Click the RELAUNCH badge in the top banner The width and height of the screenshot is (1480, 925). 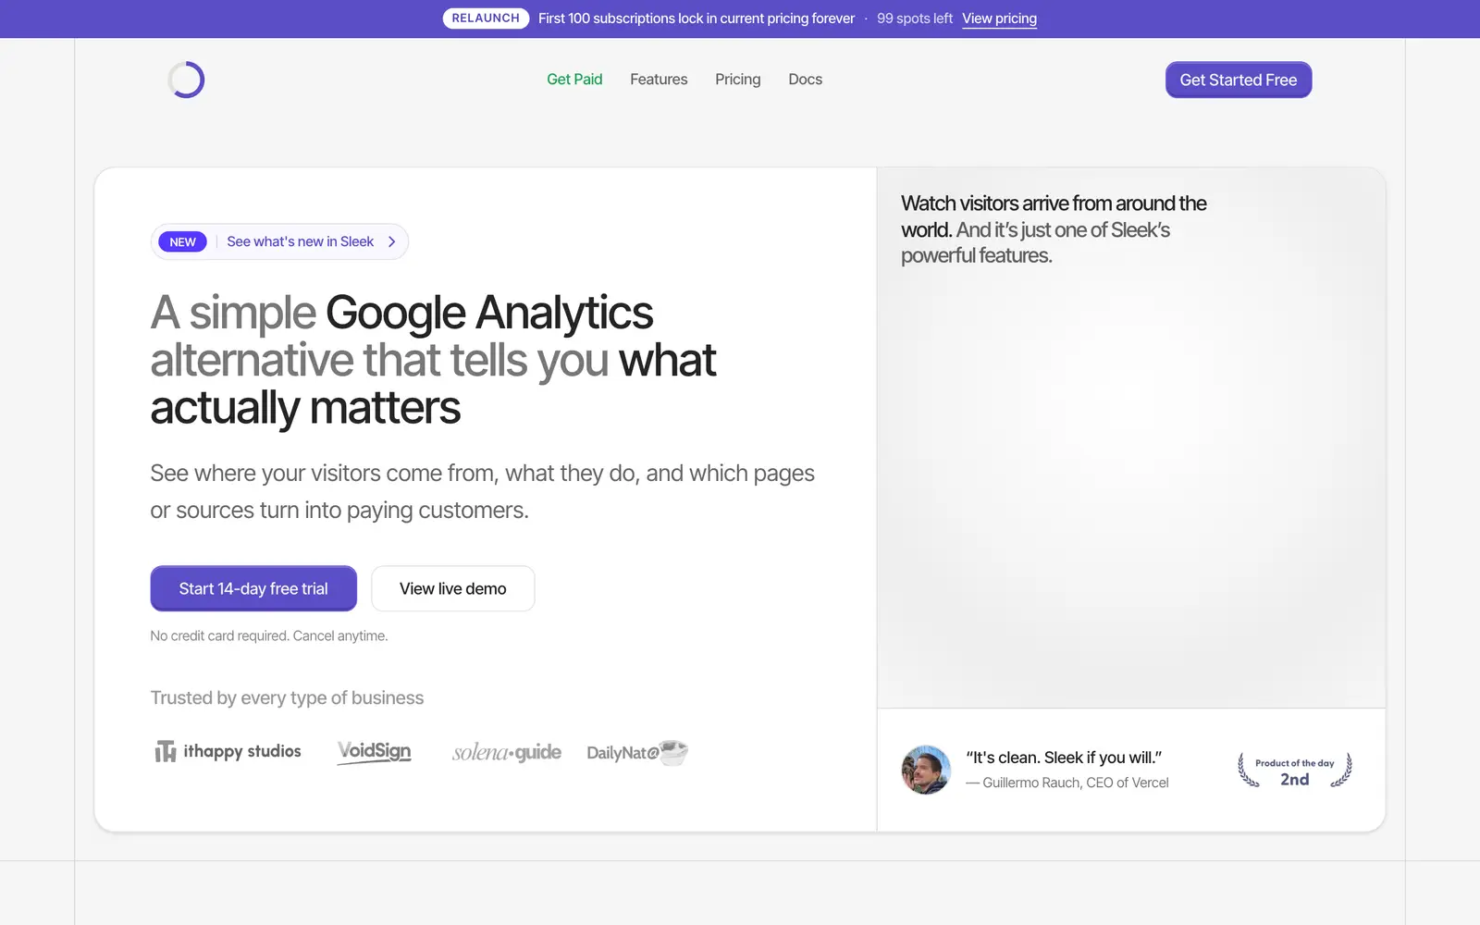pyautogui.click(x=486, y=18)
